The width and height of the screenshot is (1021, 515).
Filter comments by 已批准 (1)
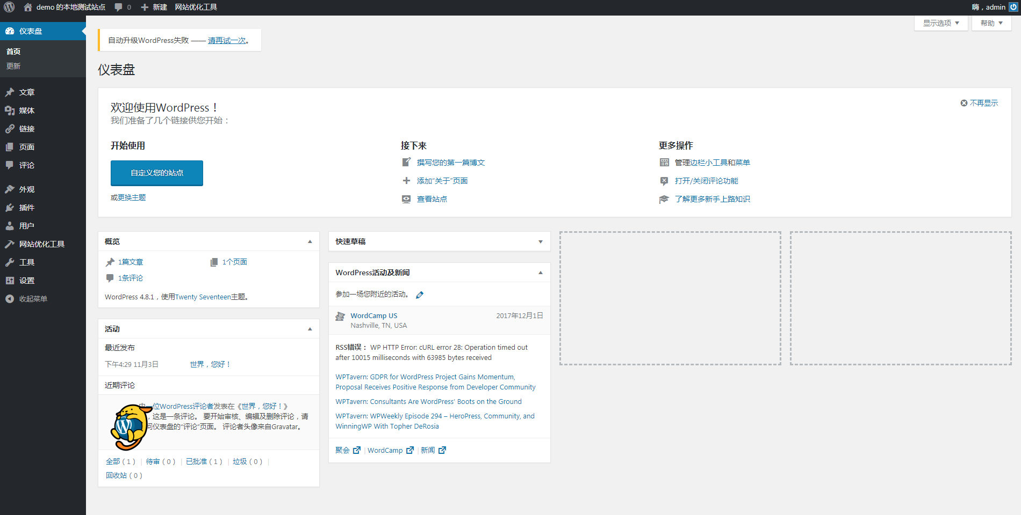[x=204, y=461]
